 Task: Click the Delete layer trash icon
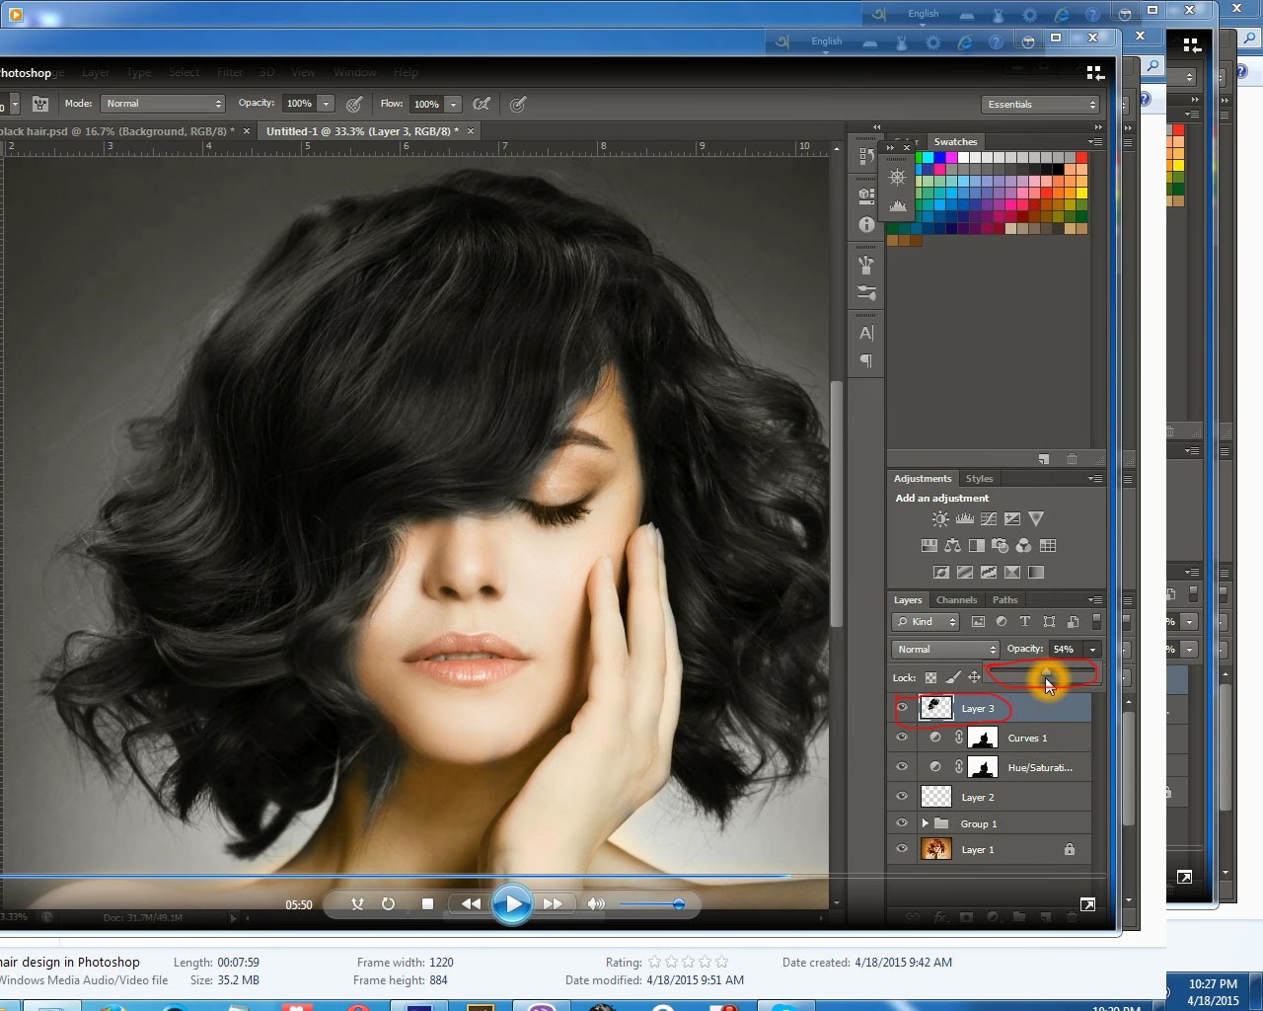click(x=1072, y=917)
